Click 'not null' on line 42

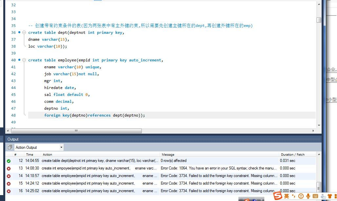pos(88,74)
